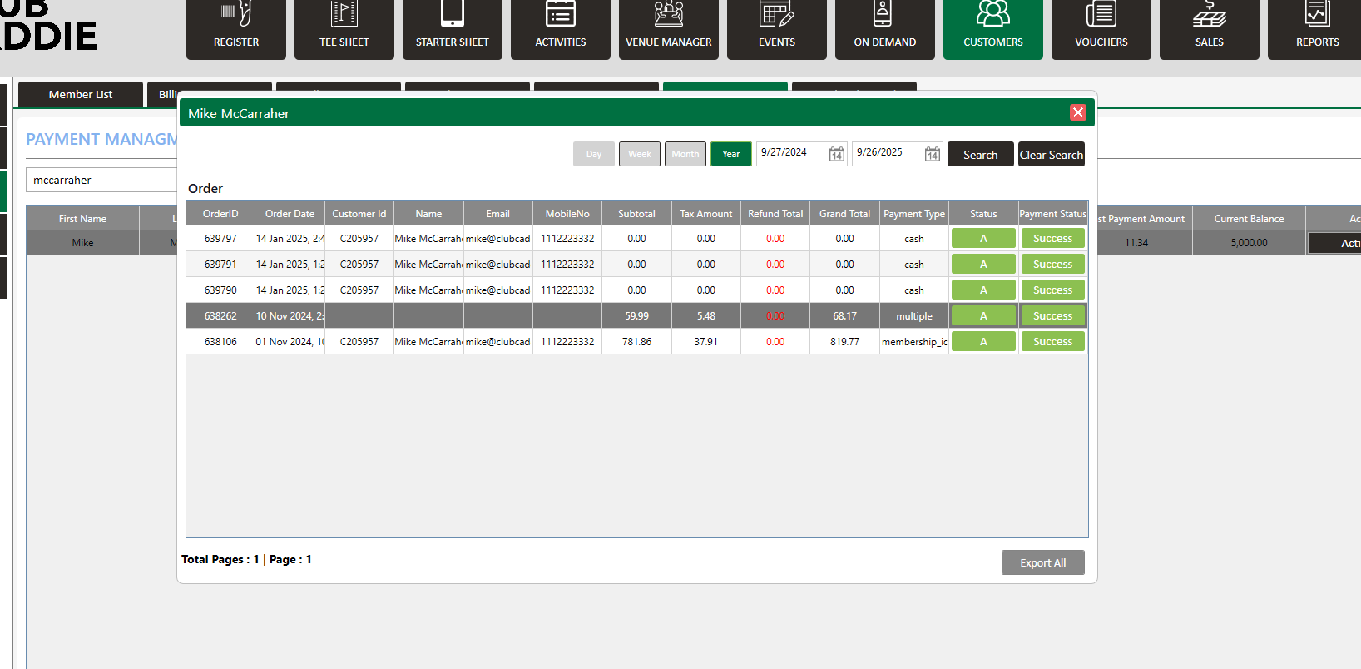This screenshot has height=669, width=1361.
Task: Open the Reports module
Action: pos(1317,29)
